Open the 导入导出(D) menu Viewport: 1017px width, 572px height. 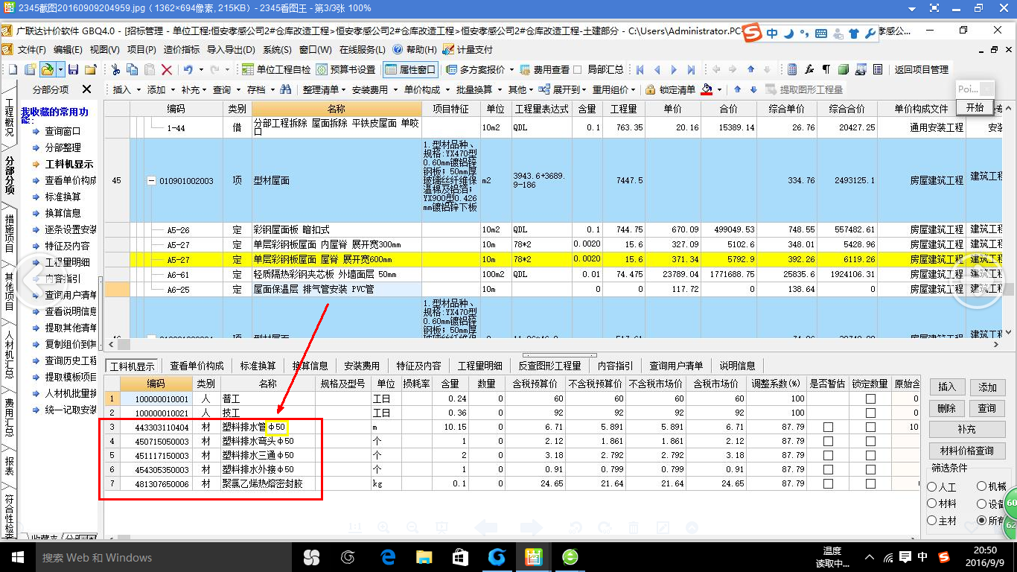coord(231,49)
